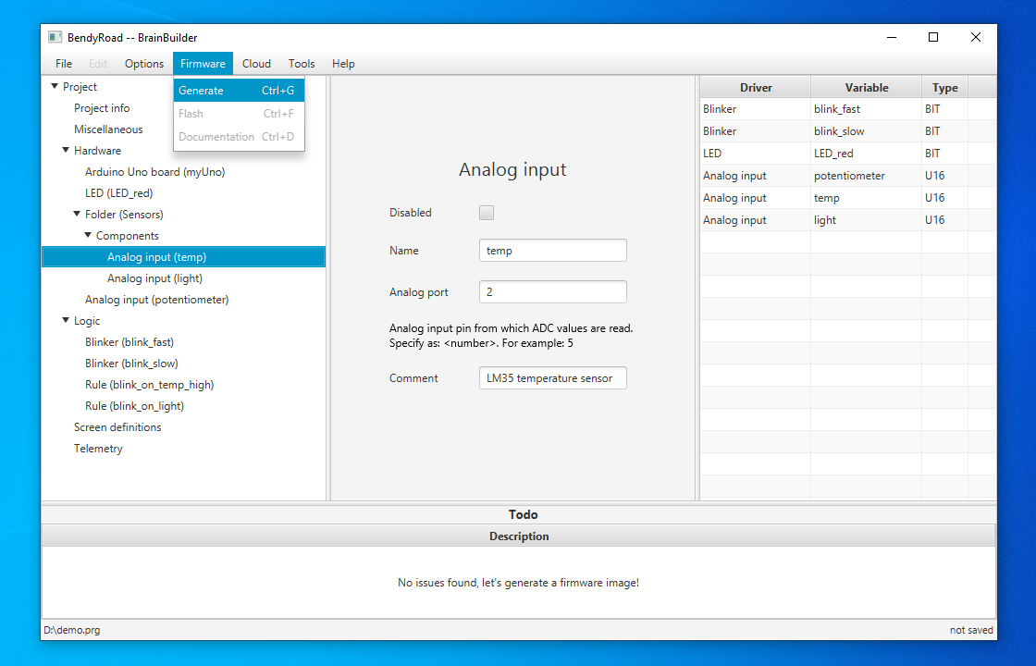This screenshot has width=1036, height=666.
Task: Select Analog input (light) tree item
Action: point(154,278)
